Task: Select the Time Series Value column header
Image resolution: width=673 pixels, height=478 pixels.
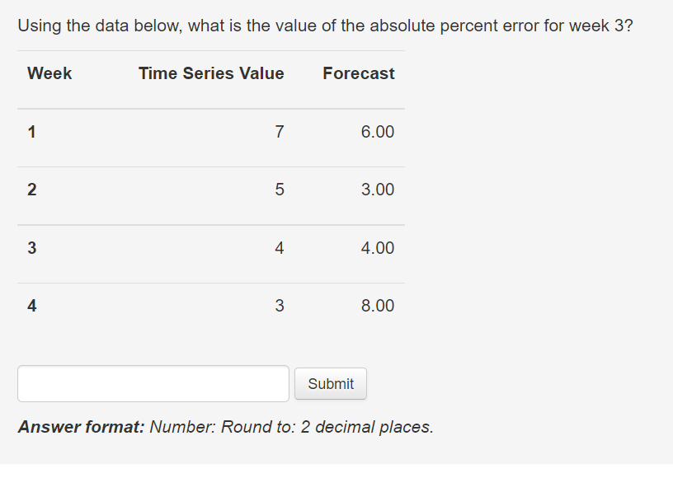Action: click(210, 73)
